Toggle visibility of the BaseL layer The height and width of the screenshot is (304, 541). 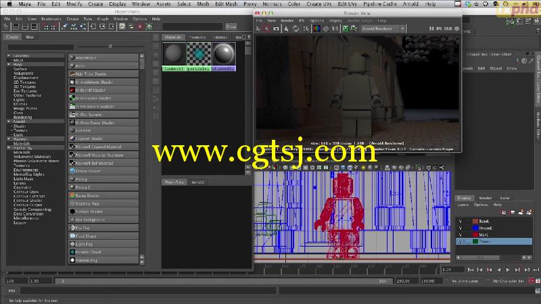click(460, 222)
